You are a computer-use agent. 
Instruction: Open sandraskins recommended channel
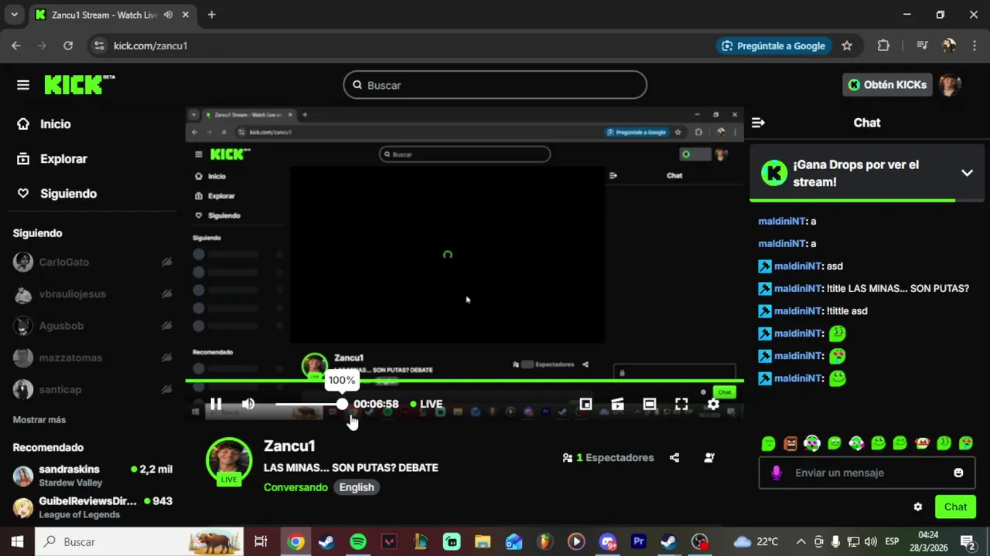[x=93, y=475]
